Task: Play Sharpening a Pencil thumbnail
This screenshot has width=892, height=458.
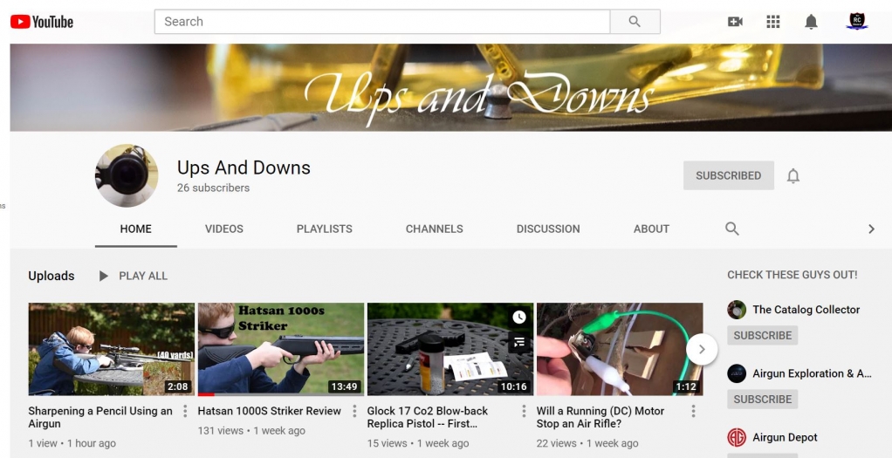Action: 112,349
